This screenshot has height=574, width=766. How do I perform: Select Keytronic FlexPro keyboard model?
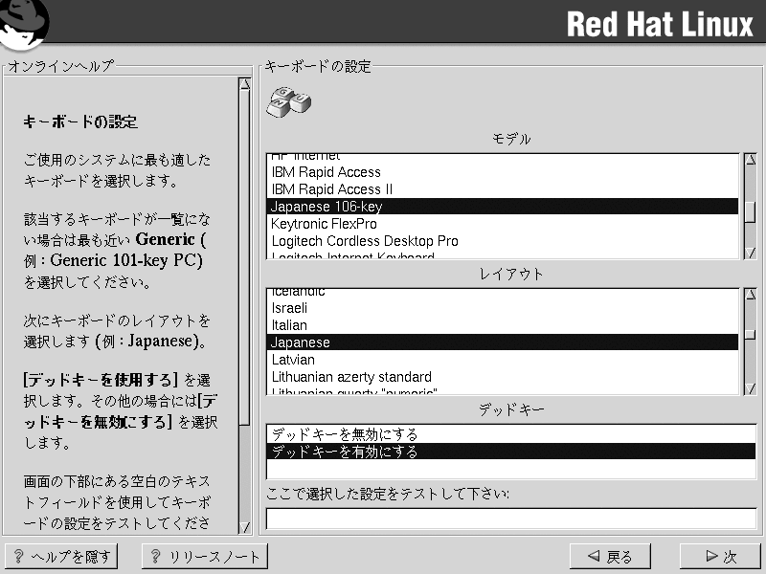324,224
